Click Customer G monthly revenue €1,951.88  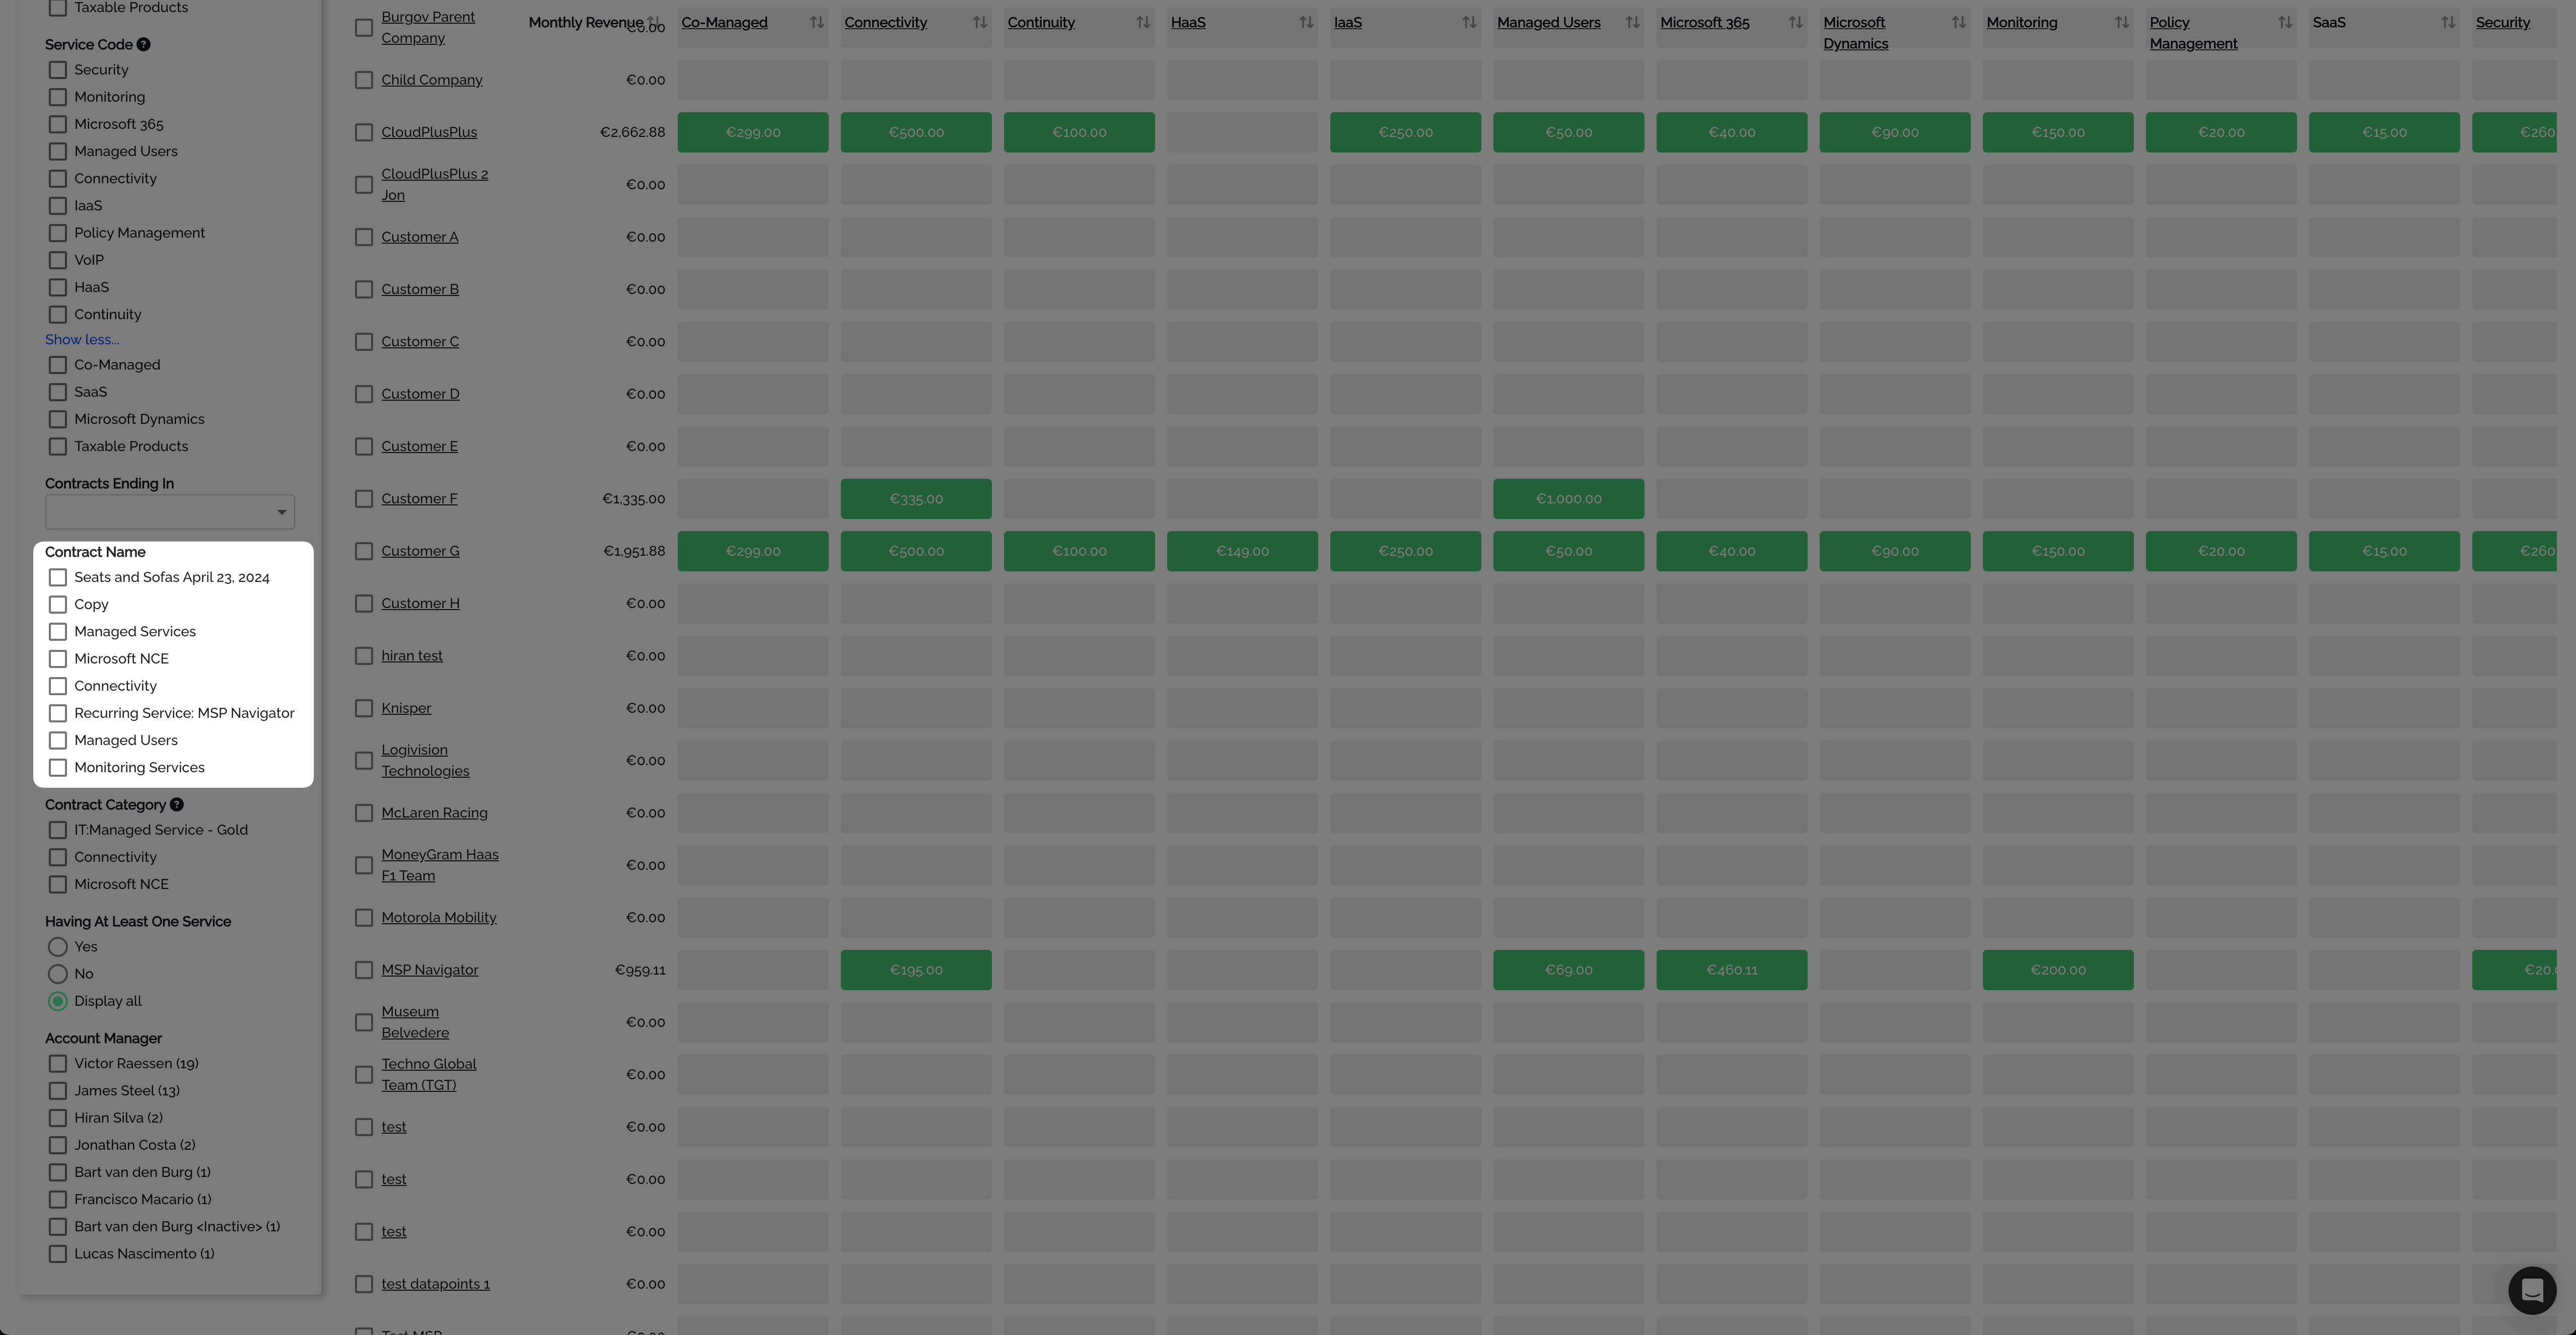(x=634, y=551)
